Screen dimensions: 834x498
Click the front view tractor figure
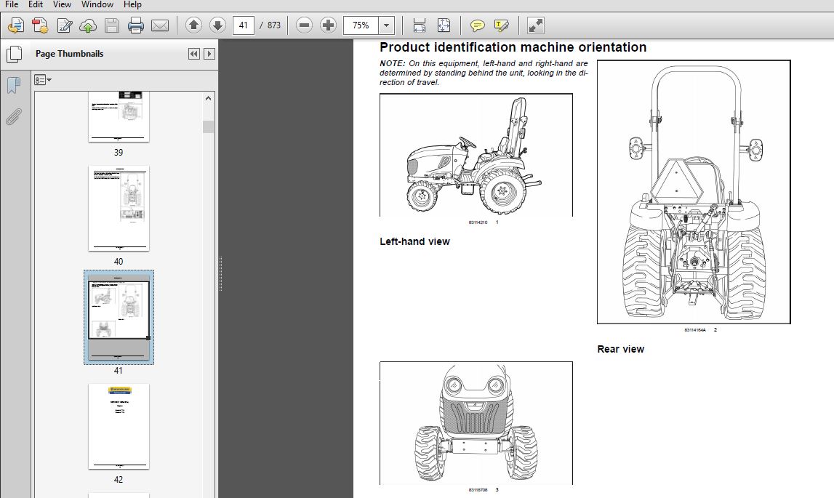pyautogui.click(x=476, y=423)
